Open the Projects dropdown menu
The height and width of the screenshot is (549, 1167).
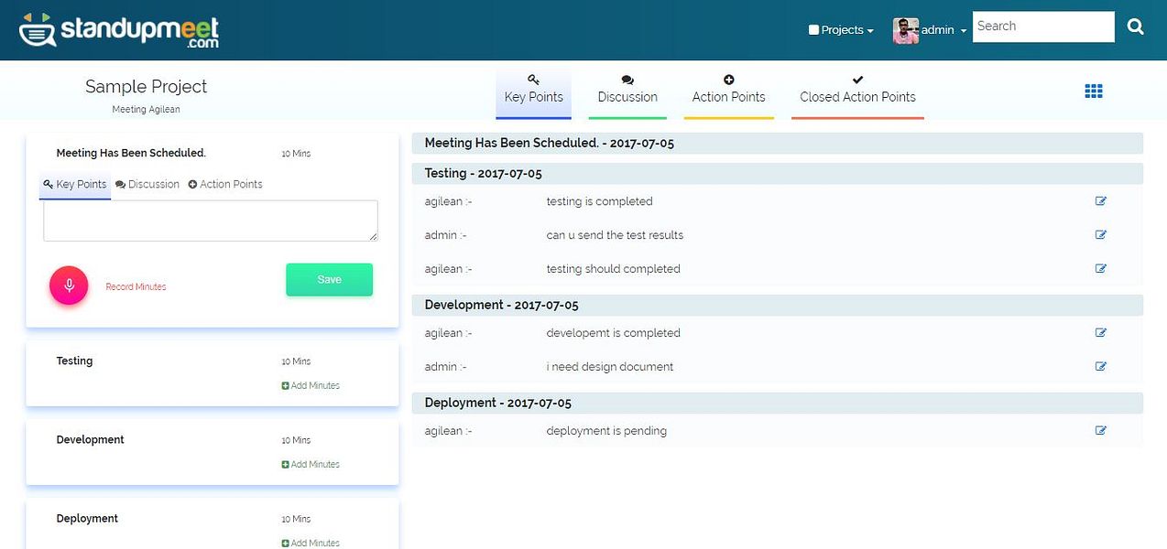pos(841,30)
